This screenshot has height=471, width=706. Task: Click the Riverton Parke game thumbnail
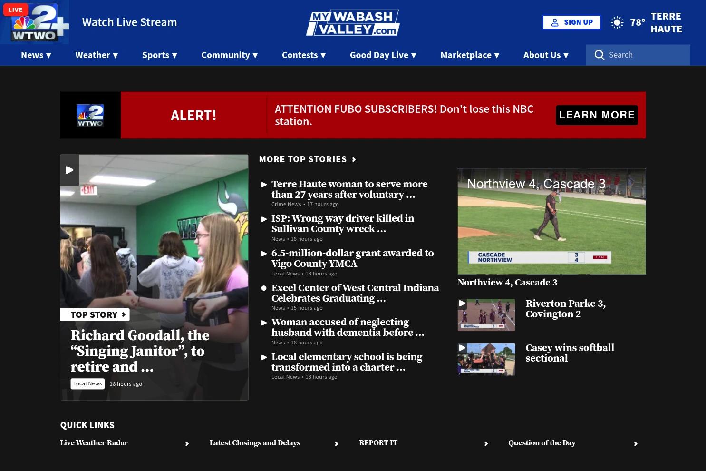[486, 315]
